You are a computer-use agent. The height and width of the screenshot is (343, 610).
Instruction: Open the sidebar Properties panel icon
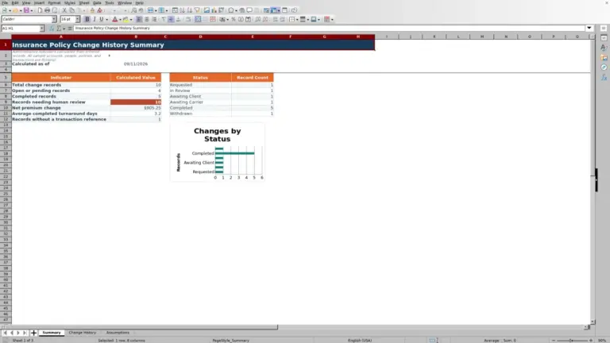coord(604,38)
